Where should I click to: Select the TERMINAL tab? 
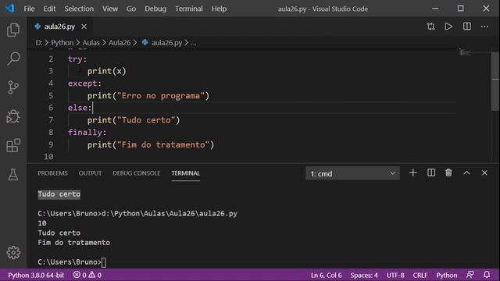click(186, 173)
